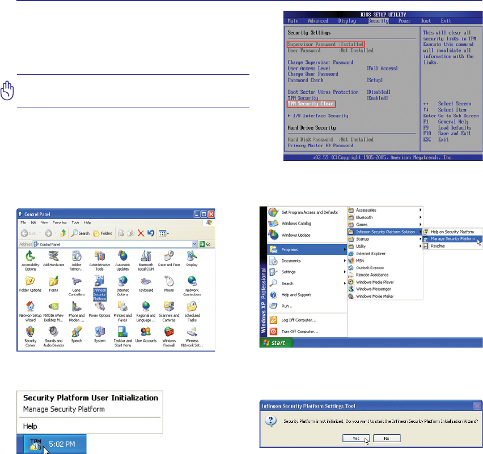The width and height of the screenshot is (483, 454).
Task: Expand Infineon Security Platform Solution folder
Action: coord(385,232)
